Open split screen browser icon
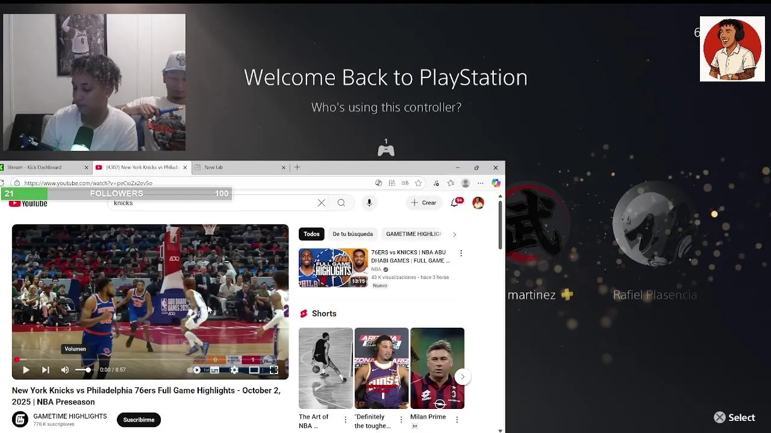Image resolution: width=771 pixels, height=433 pixels. coord(392,183)
